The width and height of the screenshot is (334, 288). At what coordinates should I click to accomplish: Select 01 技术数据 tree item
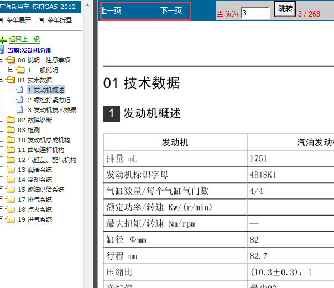[x=35, y=80]
